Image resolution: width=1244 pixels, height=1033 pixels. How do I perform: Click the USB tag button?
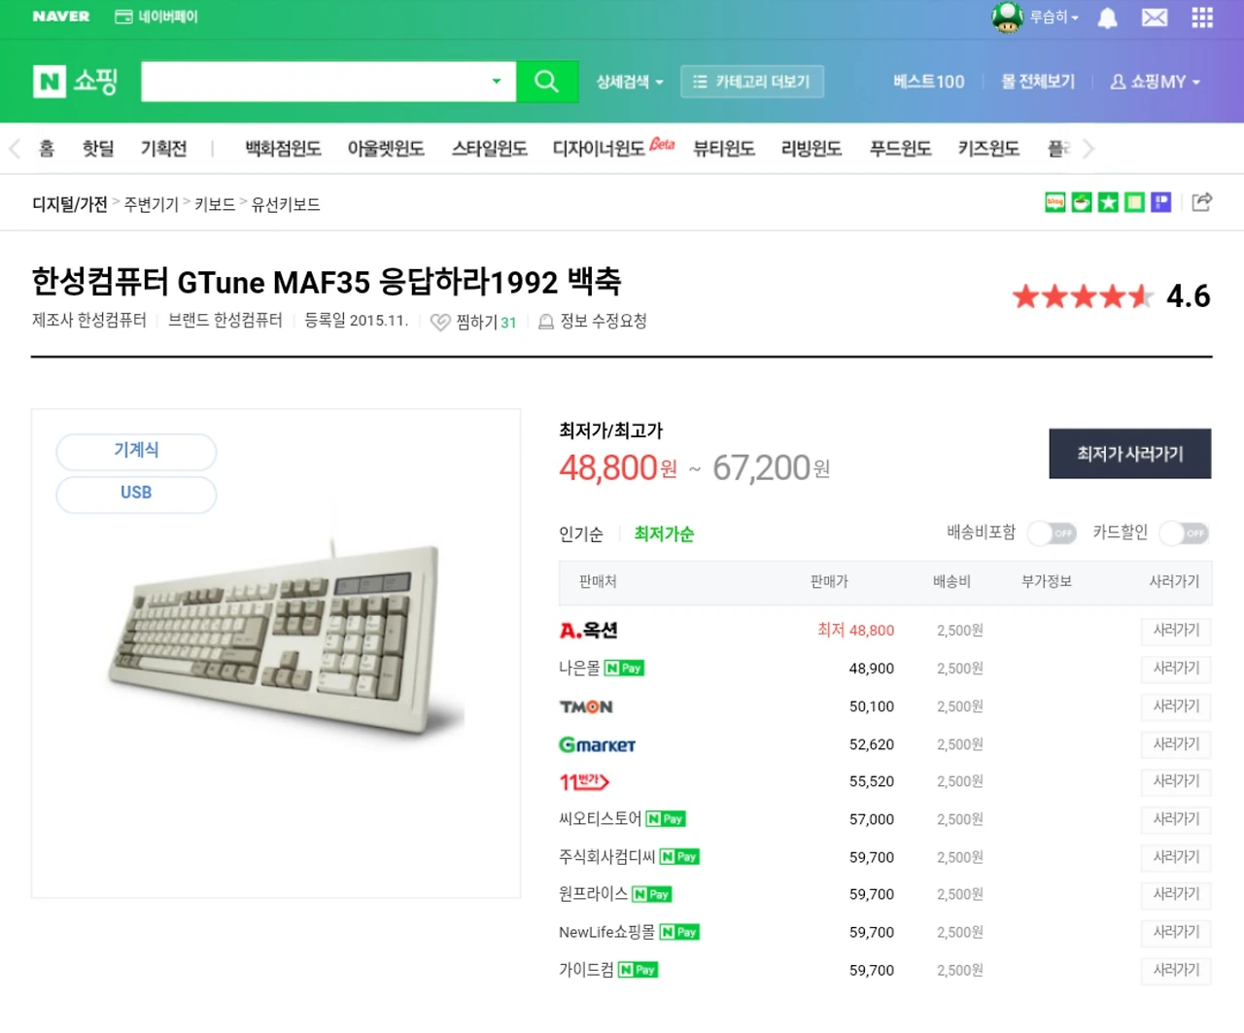click(x=136, y=494)
